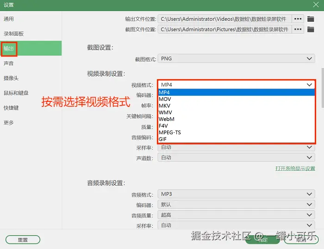Expand 音频质量 dropdown set to 超高
Viewport: 324px width, 249px height.
pos(236,215)
